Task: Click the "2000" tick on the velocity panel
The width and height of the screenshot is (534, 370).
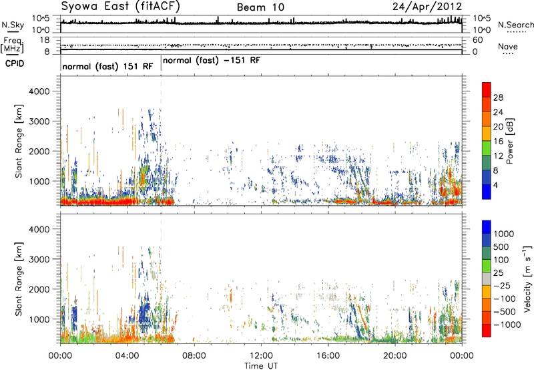Action: point(39,289)
